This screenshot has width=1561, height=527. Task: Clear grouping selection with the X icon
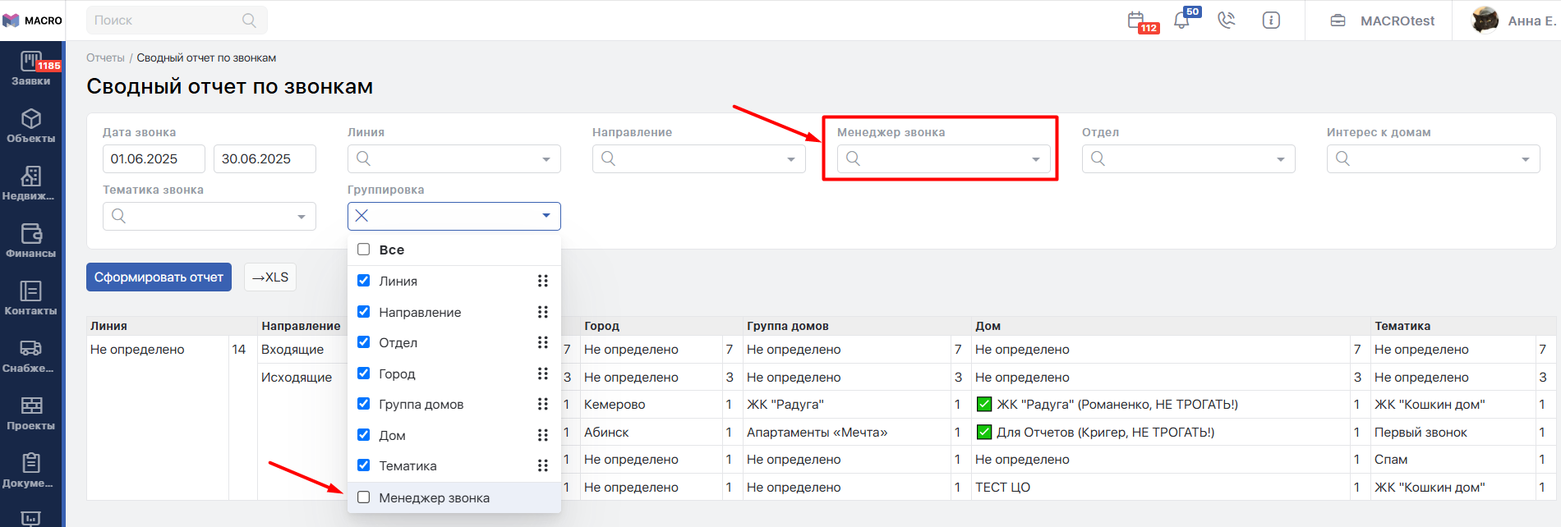click(361, 216)
